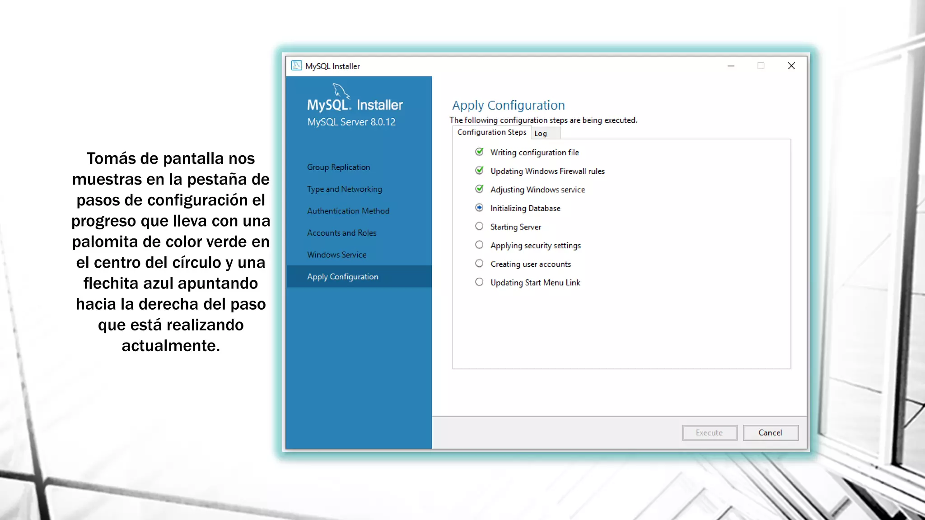Click the configuration steps being executed message
This screenshot has height=520, width=925.
[543, 120]
